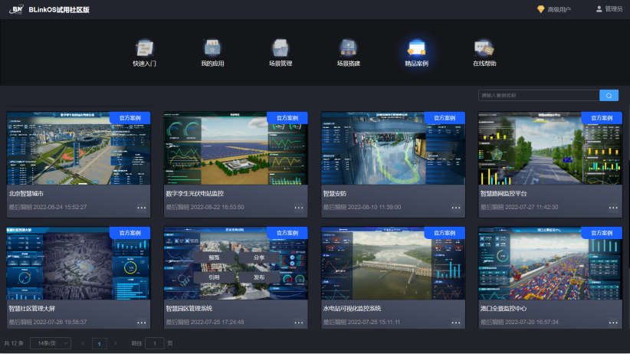Screen dimensions: 630x354
Task: Click the case name search field
Action: click(537, 96)
